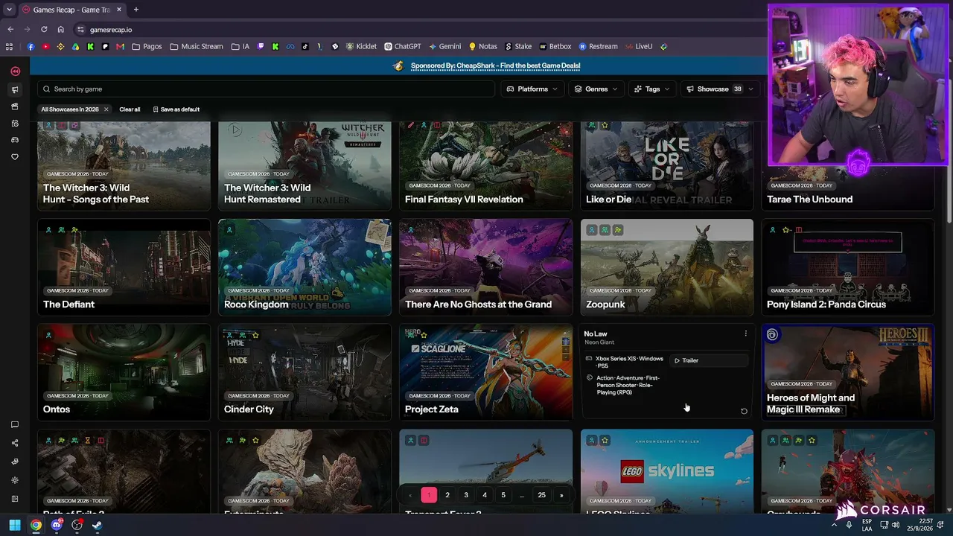This screenshot has height=536, width=953.
Task: Reload the page with the refresh button
Action: tap(44, 30)
